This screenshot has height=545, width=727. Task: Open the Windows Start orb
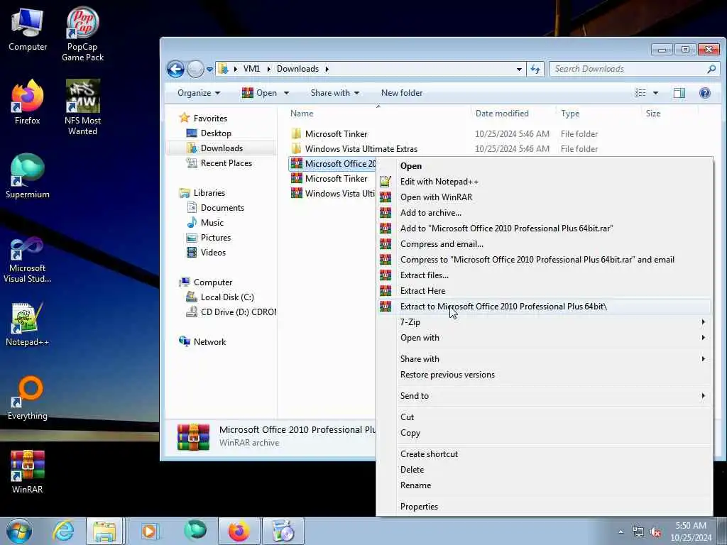tap(19, 531)
